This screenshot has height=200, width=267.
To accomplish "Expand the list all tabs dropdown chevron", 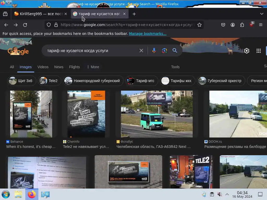I will click(262, 14).
